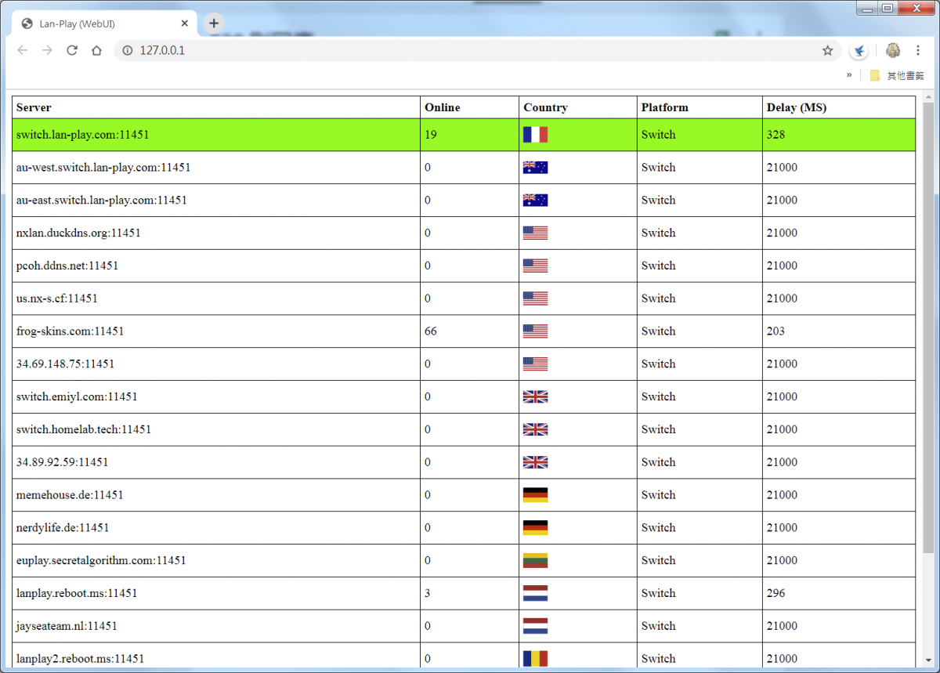Click the browser back arrow

(23, 50)
